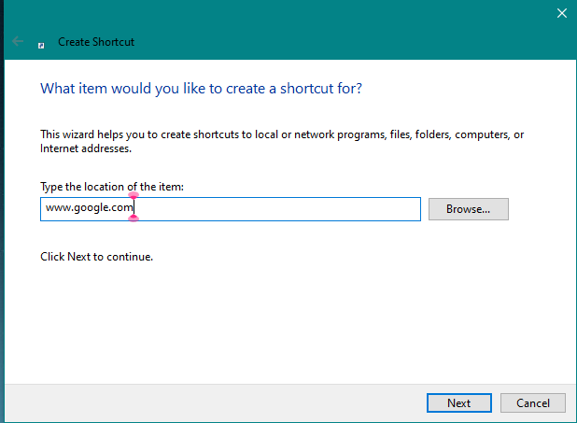The width and height of the screenshot is (577, 423).
Task: Click the 'Click Next to continue.' text
Action: pyautogui.click(x=96, y=257)
